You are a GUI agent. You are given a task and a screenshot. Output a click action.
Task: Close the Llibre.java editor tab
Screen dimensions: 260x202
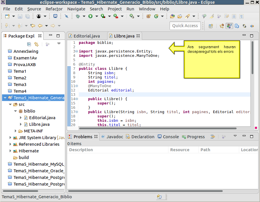(138, 36)
